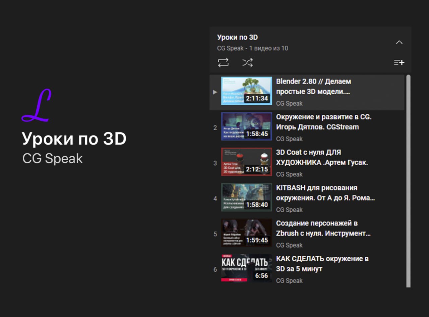Screen dimensions: 429x317
Task: Click CG Speak under the Blender 2.80 video
Action: coord(289,103)
